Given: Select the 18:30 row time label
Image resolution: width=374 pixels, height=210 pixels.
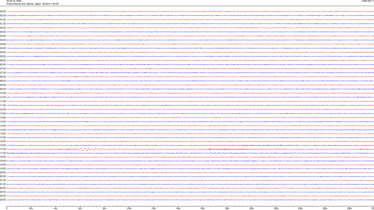Looking at the screenshot, I should pos(3,161).
